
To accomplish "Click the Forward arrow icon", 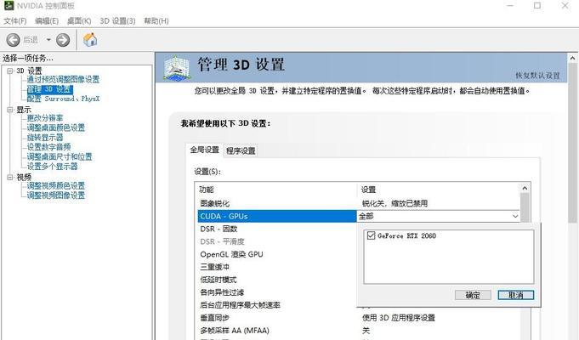I will (63, 40).
